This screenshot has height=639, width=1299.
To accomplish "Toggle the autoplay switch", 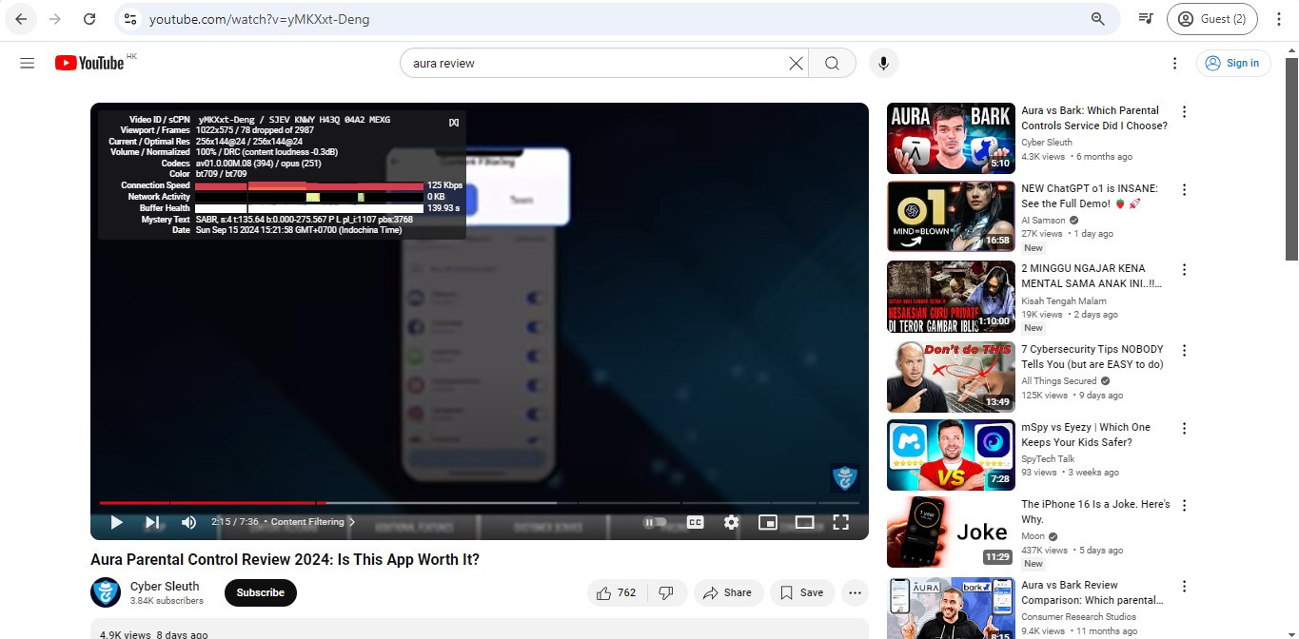I will [656, 522].
